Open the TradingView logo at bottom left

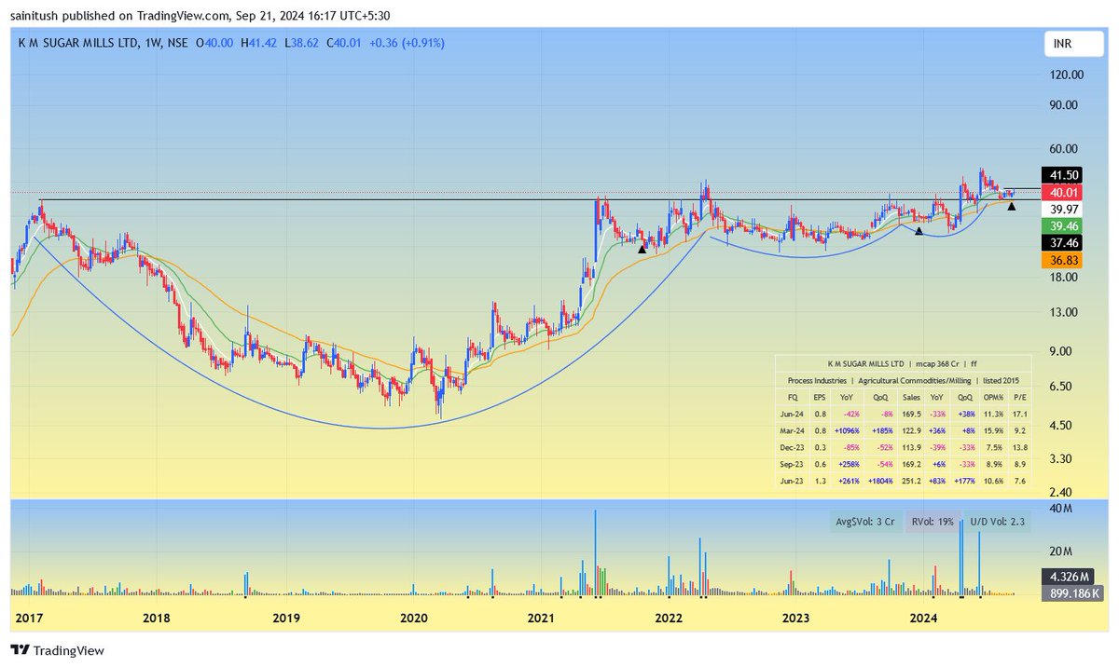pos(58,650)
